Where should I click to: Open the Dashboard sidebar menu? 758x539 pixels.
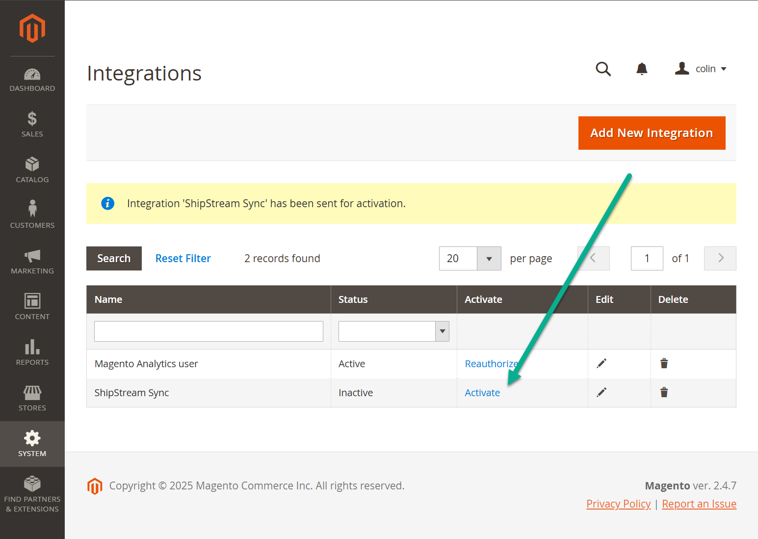click(32, 81)
